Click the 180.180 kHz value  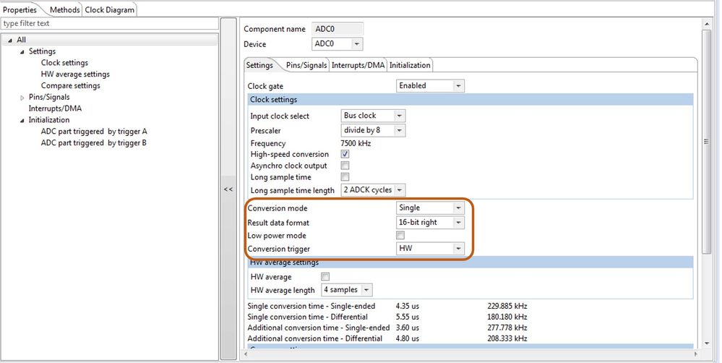click(507, 317)
